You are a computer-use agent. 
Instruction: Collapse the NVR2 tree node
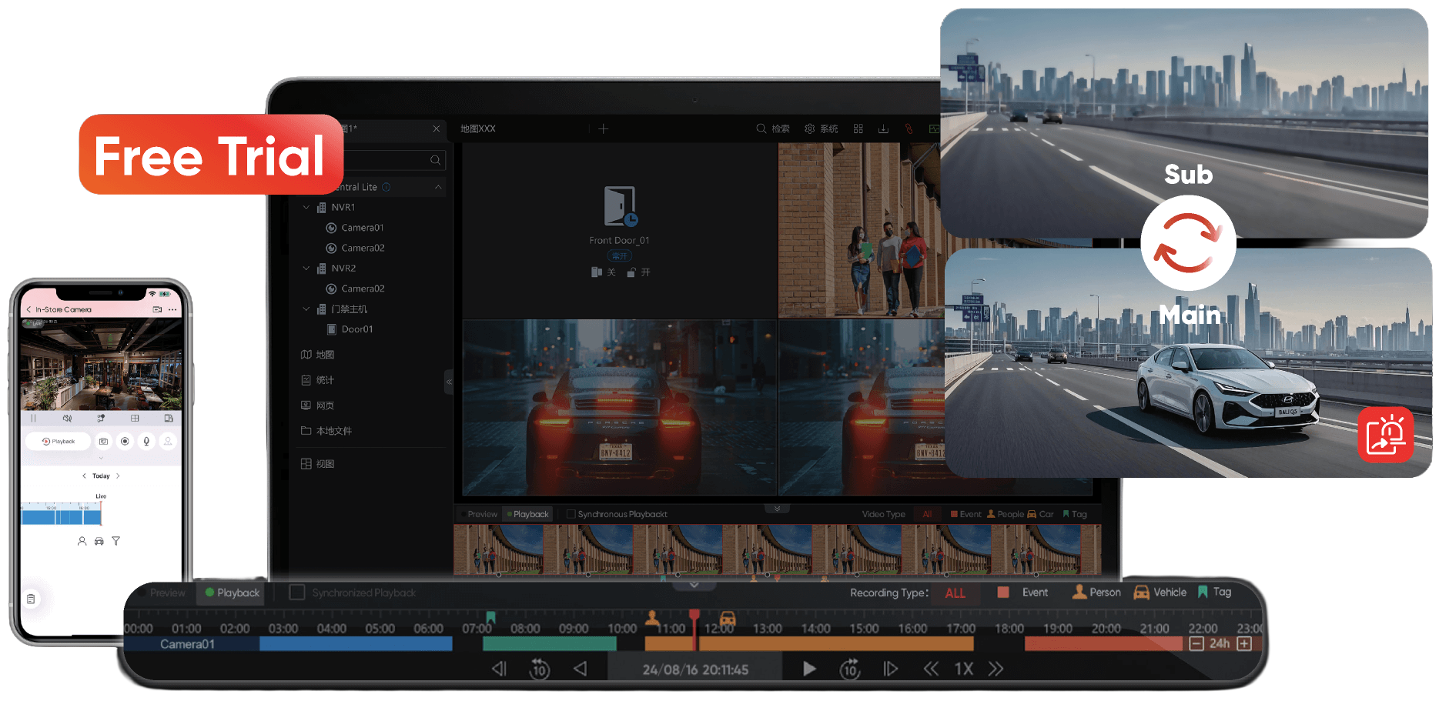tap(306, 269)
